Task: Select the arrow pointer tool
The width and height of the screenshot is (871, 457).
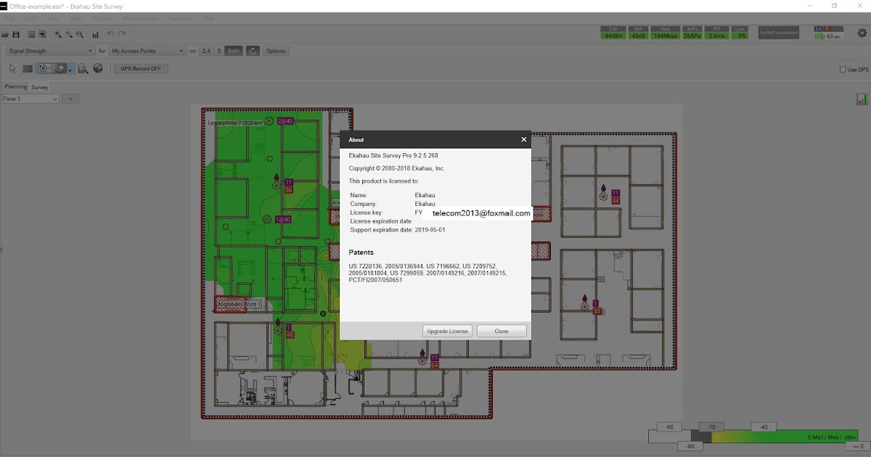Action: [x=12, y=68]
